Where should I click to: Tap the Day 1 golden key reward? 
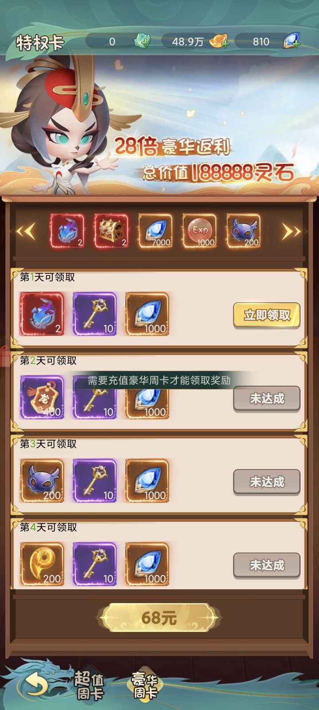(94, 314)
